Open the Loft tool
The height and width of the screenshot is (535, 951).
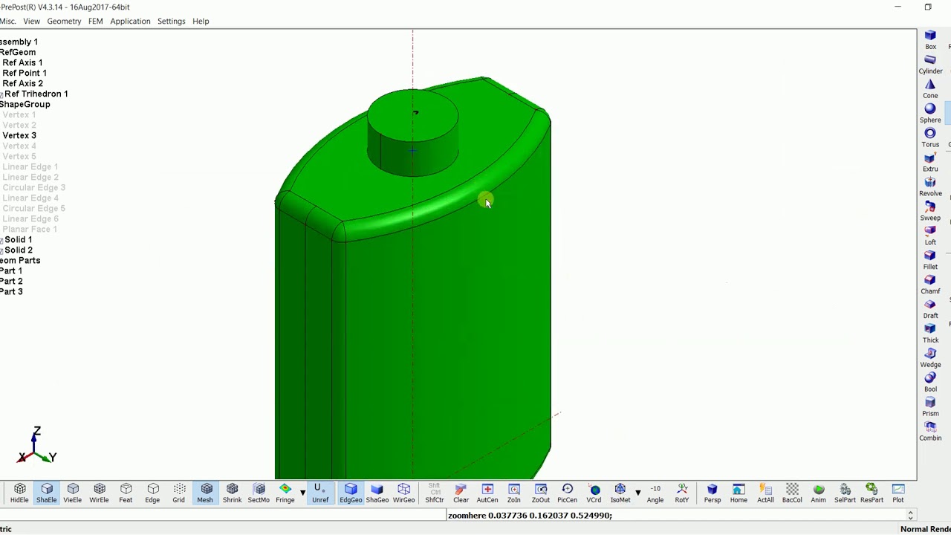point(930,236)
